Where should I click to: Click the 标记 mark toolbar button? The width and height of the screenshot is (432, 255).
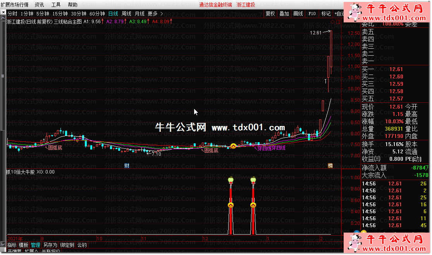[x=326, y=14]
